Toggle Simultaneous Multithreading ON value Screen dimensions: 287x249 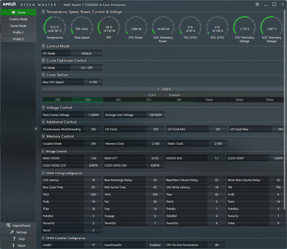pyautogui.click(x=93, y=129)
